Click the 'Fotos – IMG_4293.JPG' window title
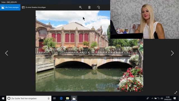179x101 pixels. pos(9,2)
